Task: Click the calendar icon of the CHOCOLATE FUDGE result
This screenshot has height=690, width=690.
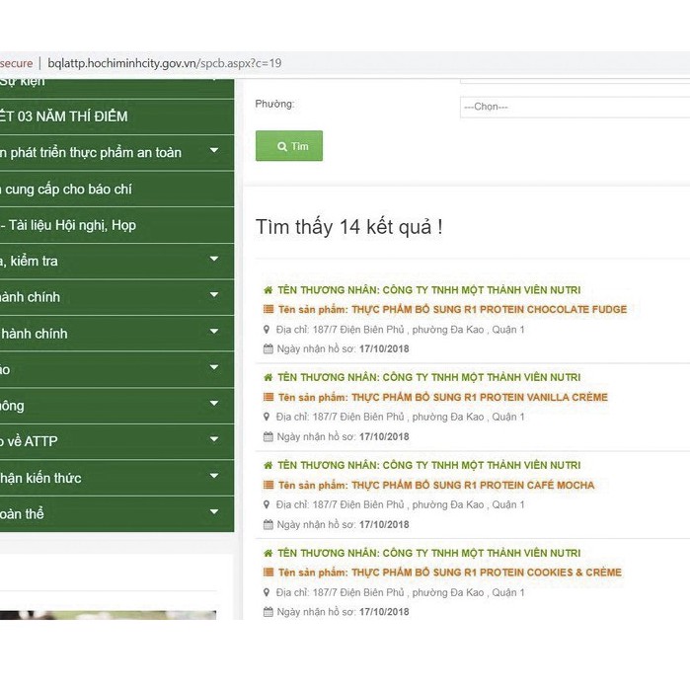Action: tap(268, 349)
